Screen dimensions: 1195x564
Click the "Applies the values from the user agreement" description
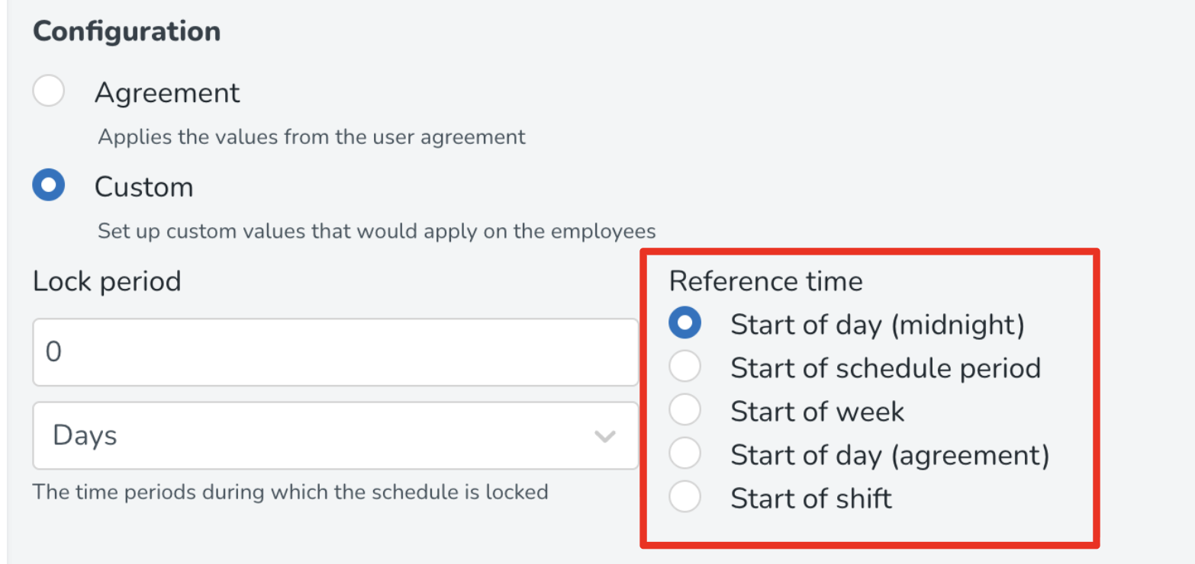311,137
